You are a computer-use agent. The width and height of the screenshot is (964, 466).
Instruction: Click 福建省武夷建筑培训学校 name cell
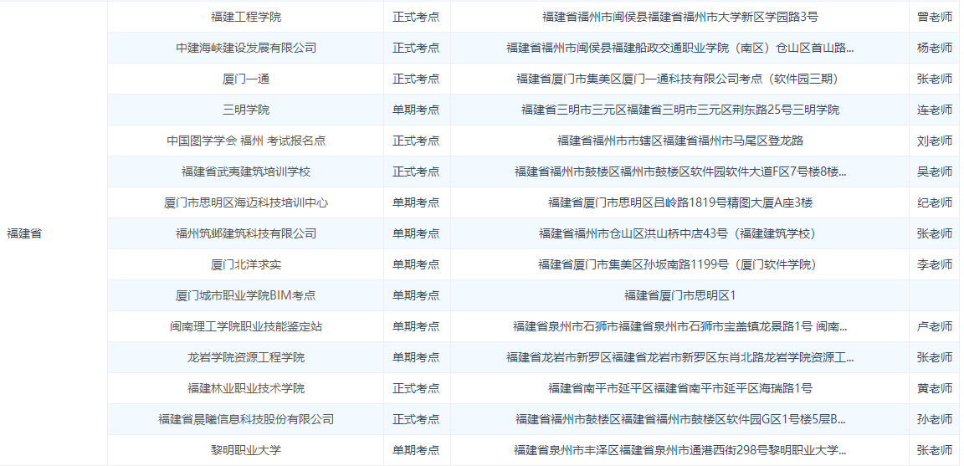point(246,172)
